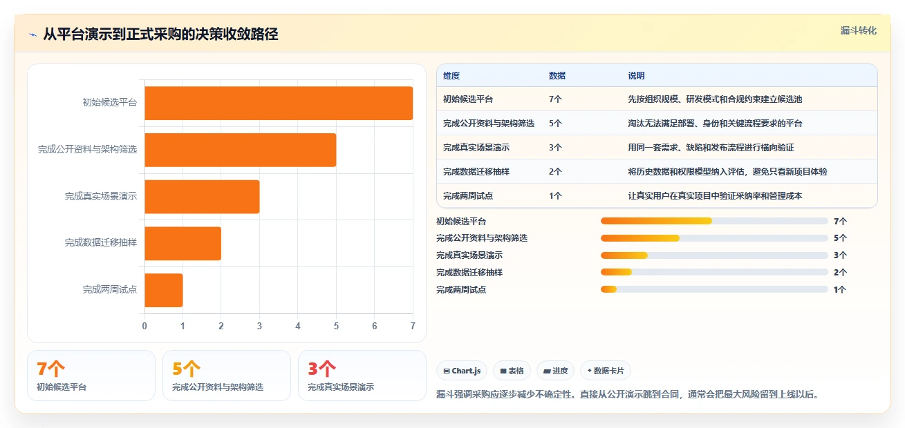Click the 完成真实场景演示 chart bar
Screen dimensions: 905x428
pos(202,197)
